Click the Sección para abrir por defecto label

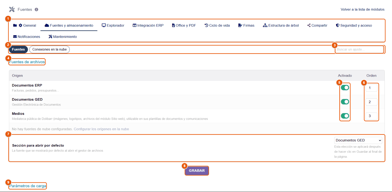pyautogui.click(x=38, y=145)
